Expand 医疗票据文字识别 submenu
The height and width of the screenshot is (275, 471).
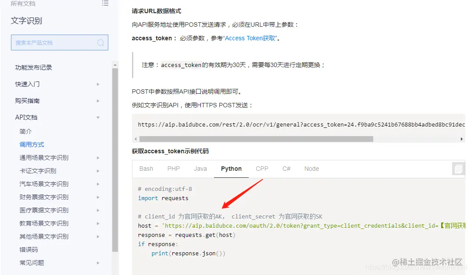point(98,211)
